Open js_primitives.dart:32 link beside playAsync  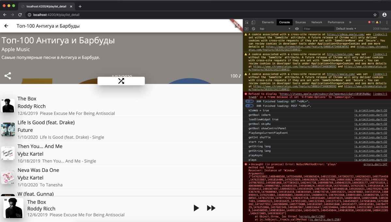[370, 155]
